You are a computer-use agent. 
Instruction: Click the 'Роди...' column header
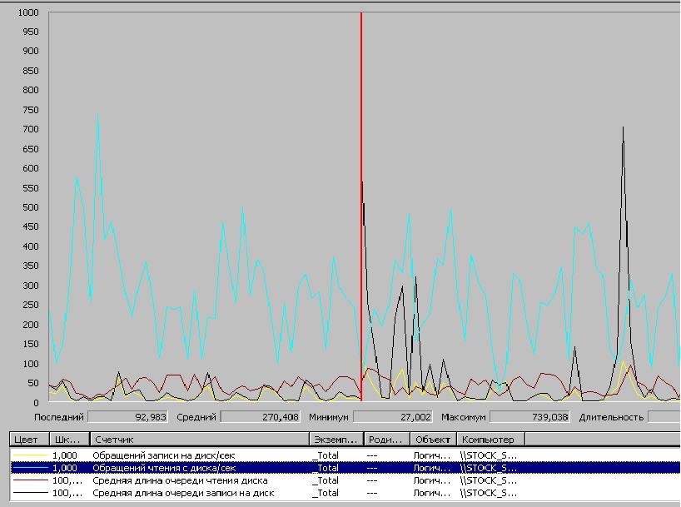[386, 439]
